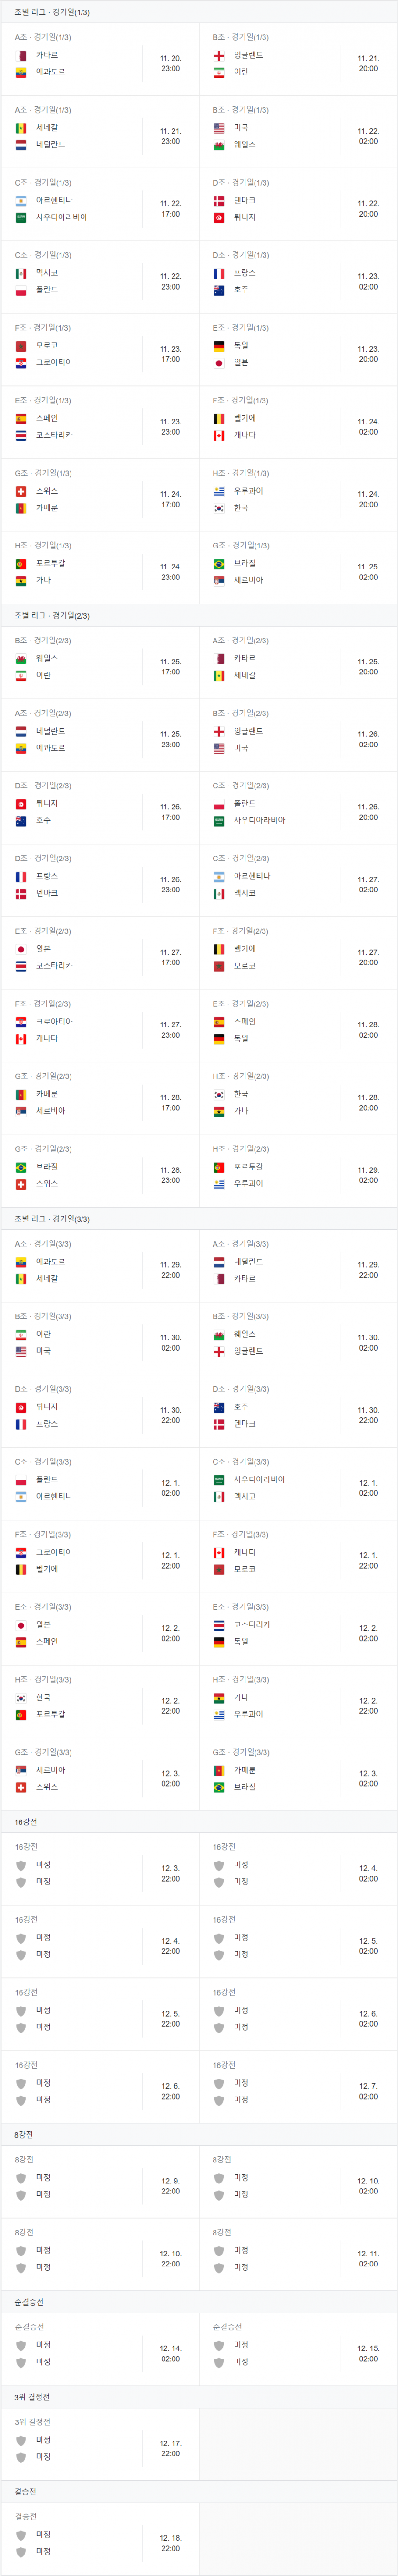Select France's flag in the 프랑스 vs 호주 match
398x2576 pixels.
[219, 273]
